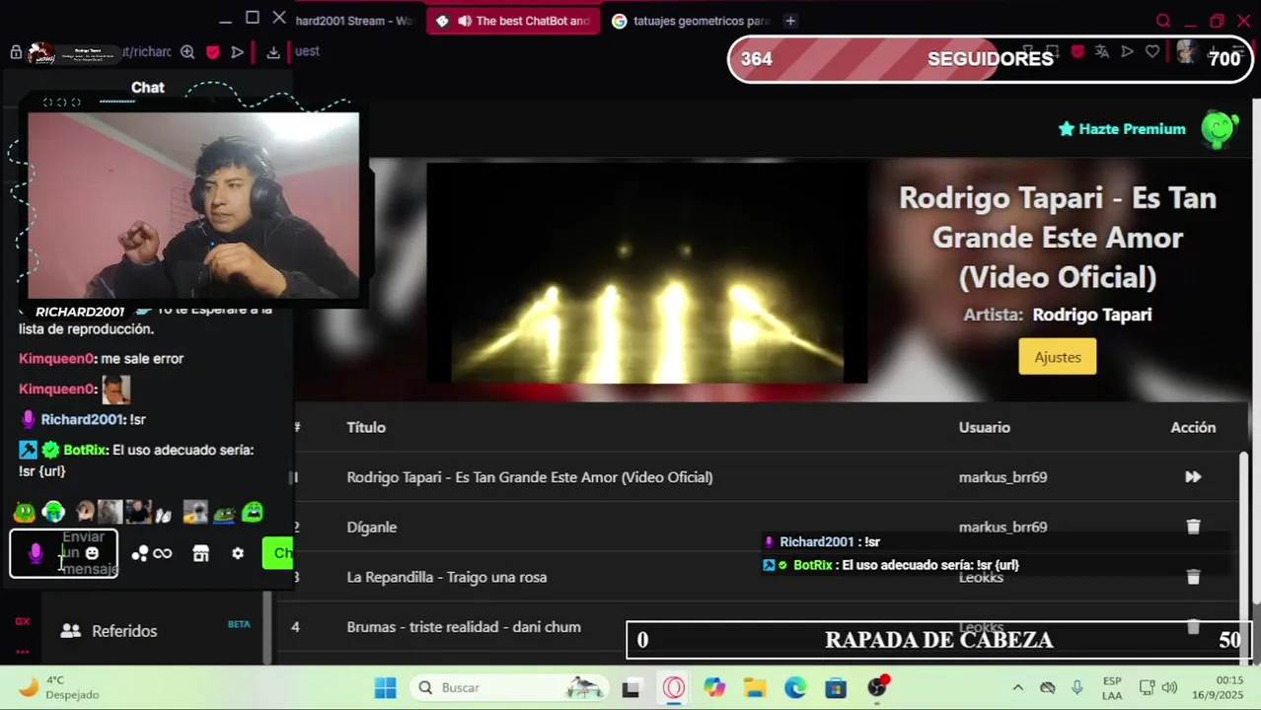Click the Título column header

[x=366, y=427]
